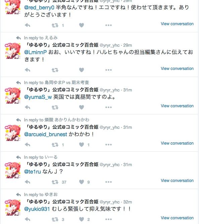Open the 32m timestamp on the last tweet

click(128, 202)
